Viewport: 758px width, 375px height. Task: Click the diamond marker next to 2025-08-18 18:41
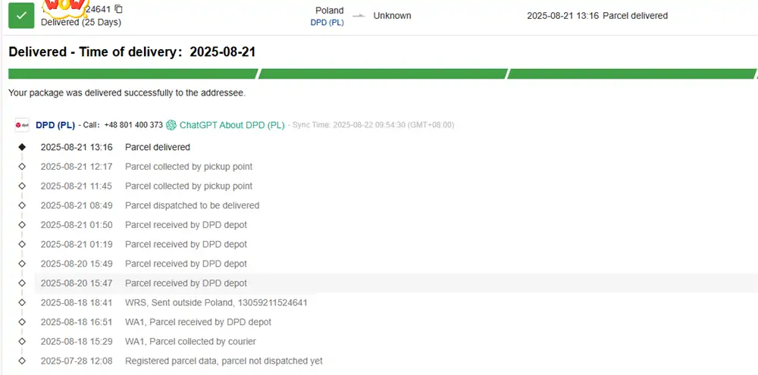pos(22,302)
